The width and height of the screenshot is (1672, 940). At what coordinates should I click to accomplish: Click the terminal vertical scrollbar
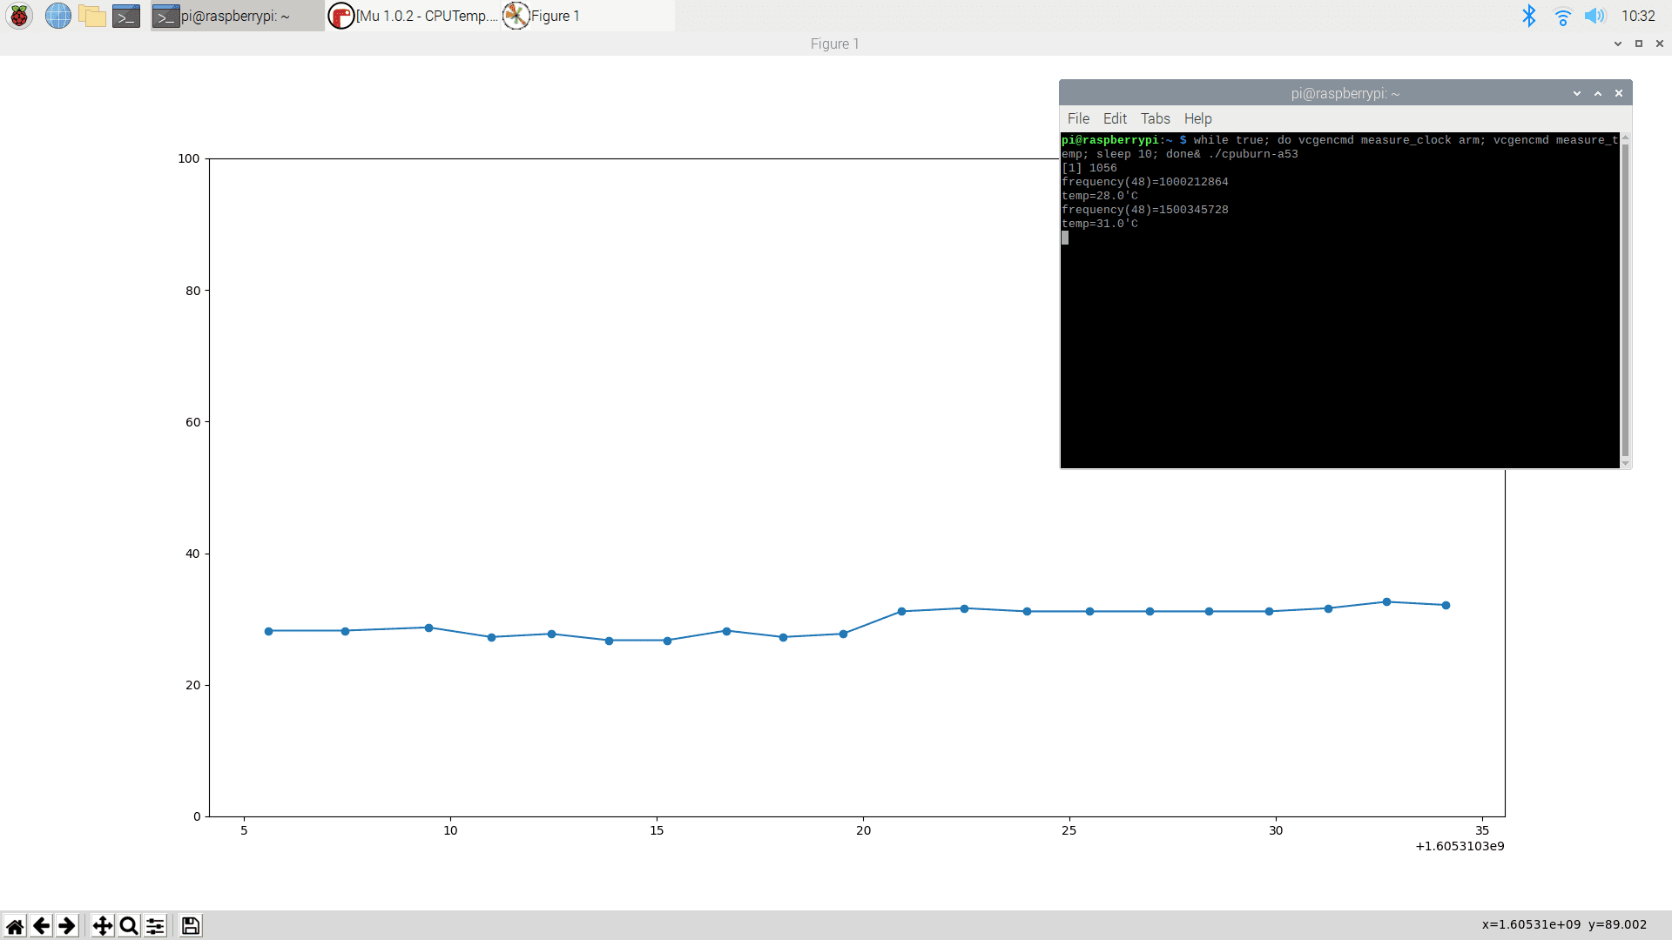(x=1625, y=300)
